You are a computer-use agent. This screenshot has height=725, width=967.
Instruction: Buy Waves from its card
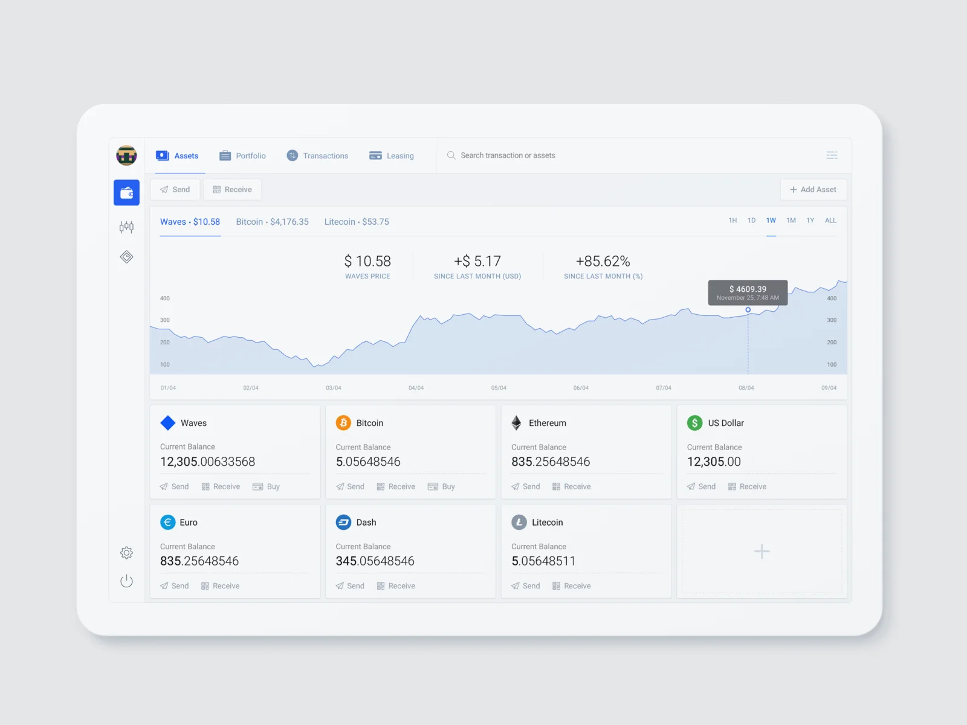pos(267,486)
